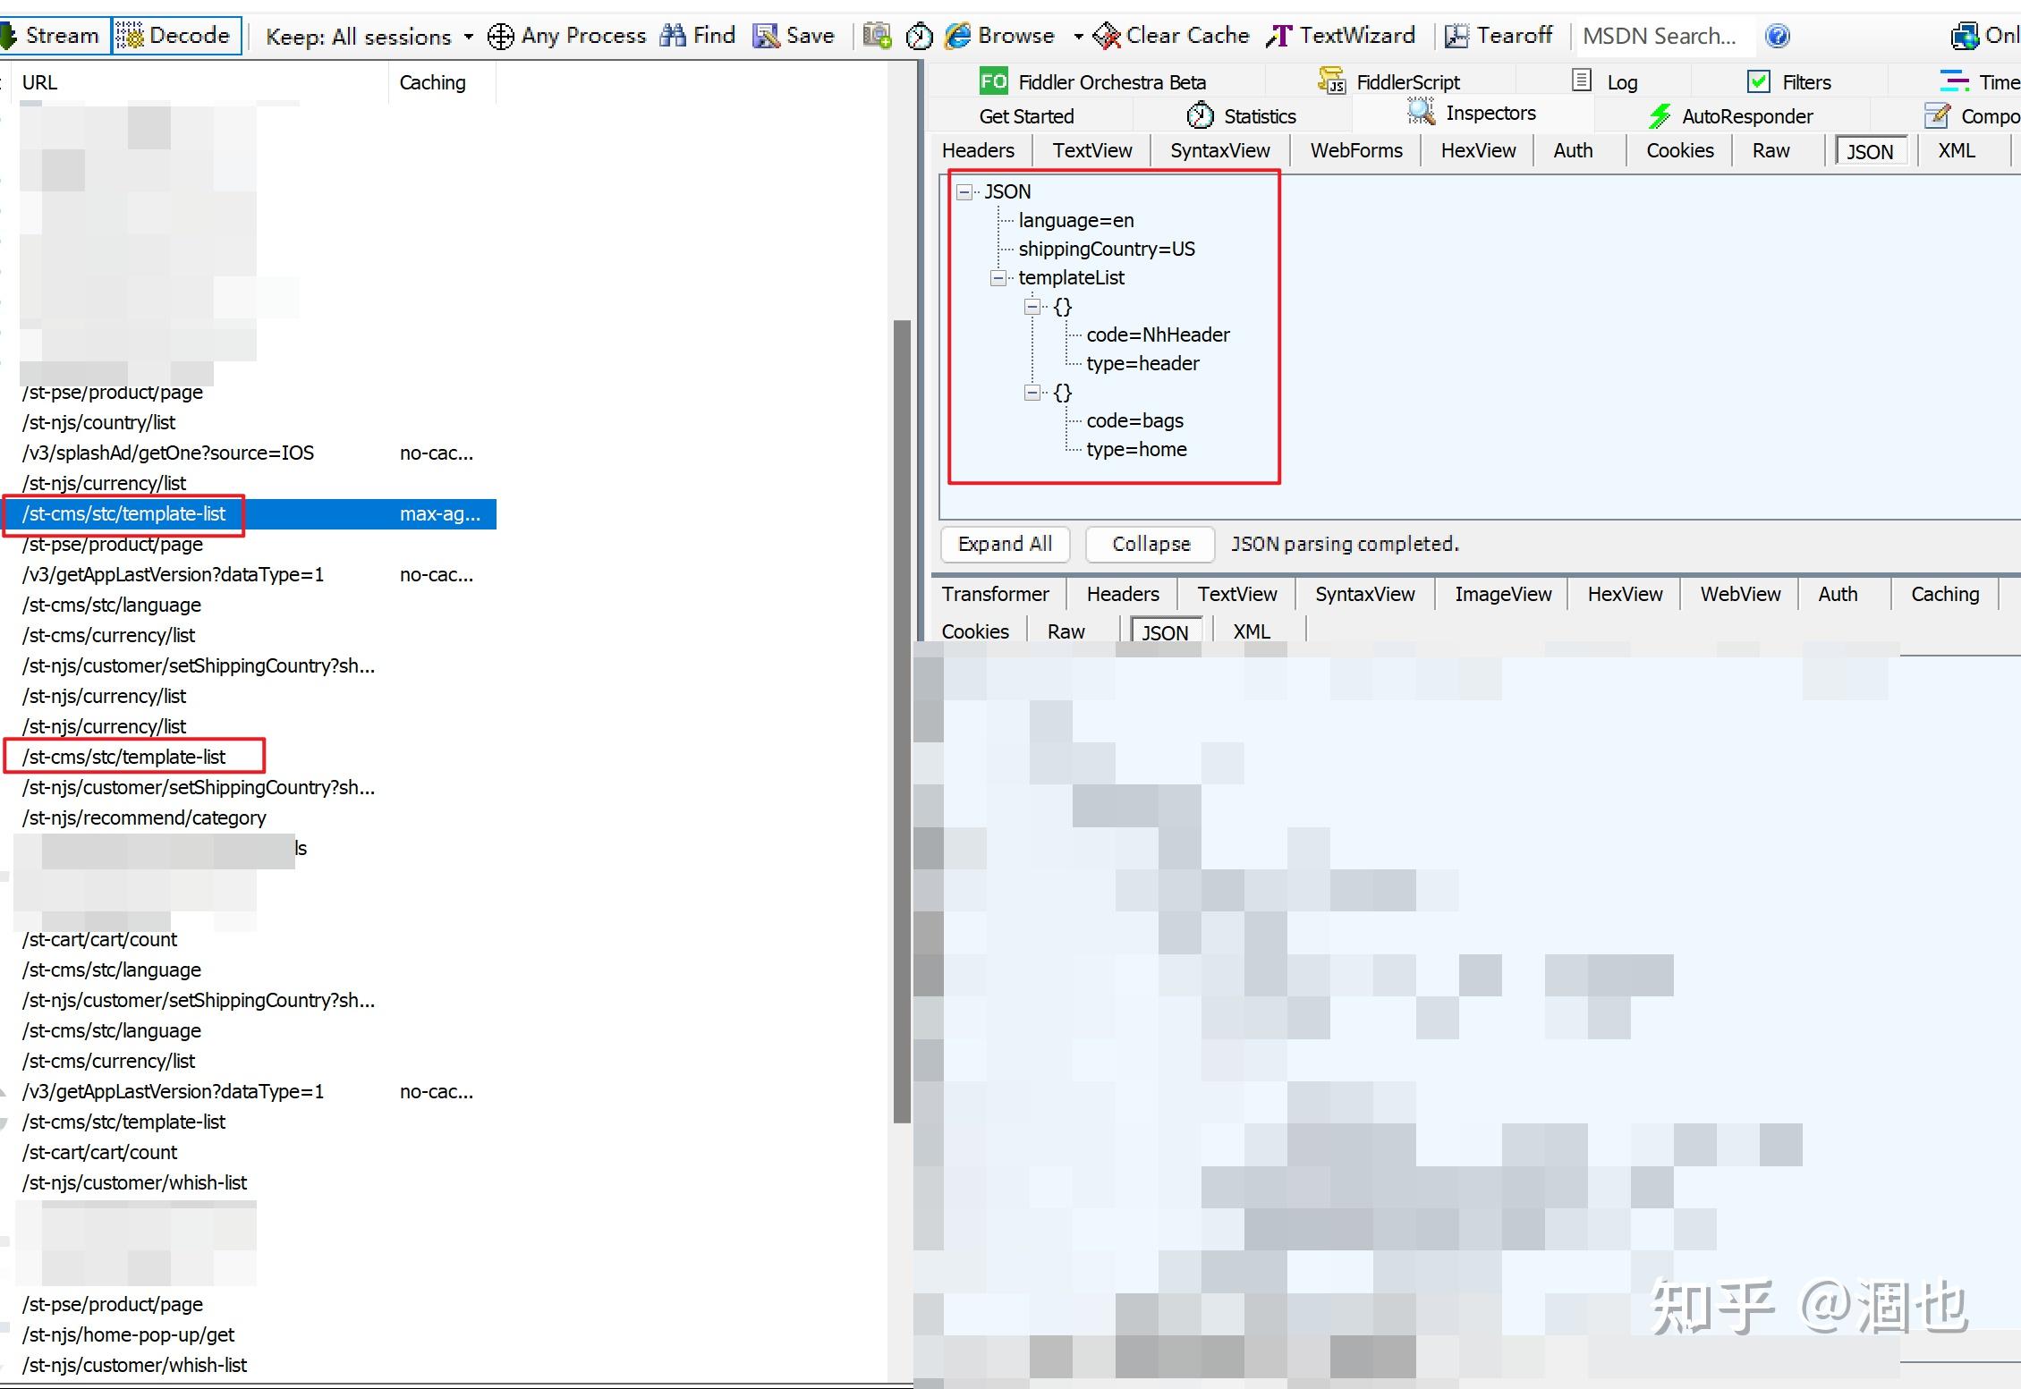The height and width of the screenshot is (1389, 2021).
Task: Click the session list vertical scrollbar
Action: [x=902, y=716]
